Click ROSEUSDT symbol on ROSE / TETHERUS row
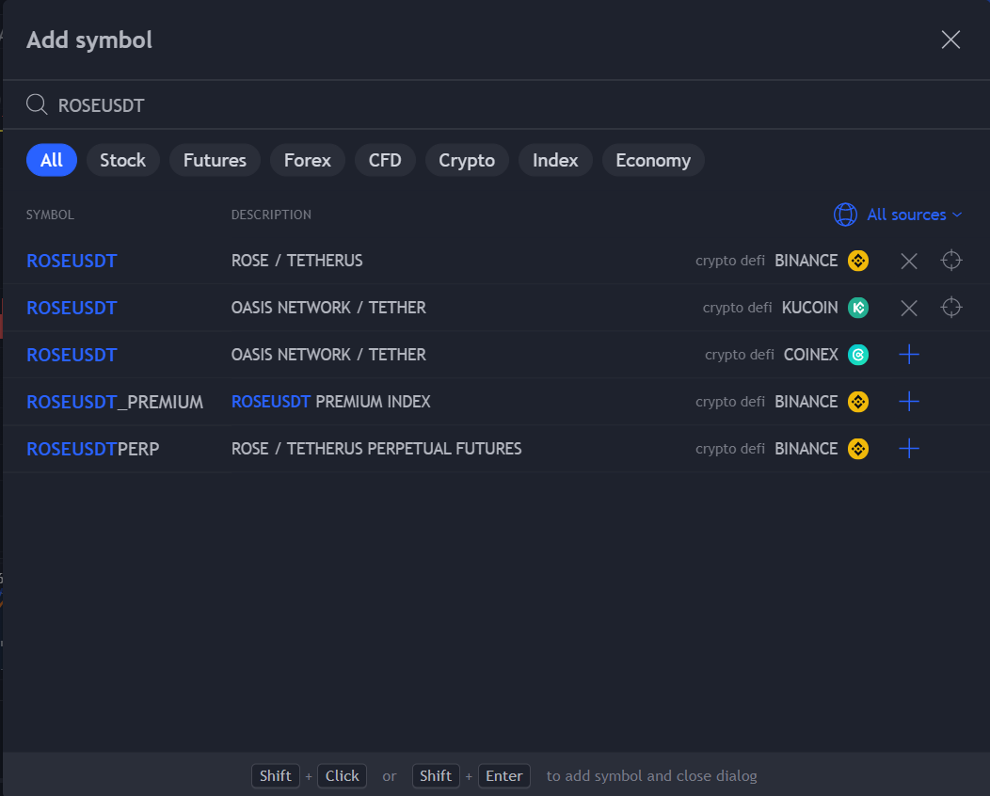Screen dimensions: 990x796 (72, 261)
